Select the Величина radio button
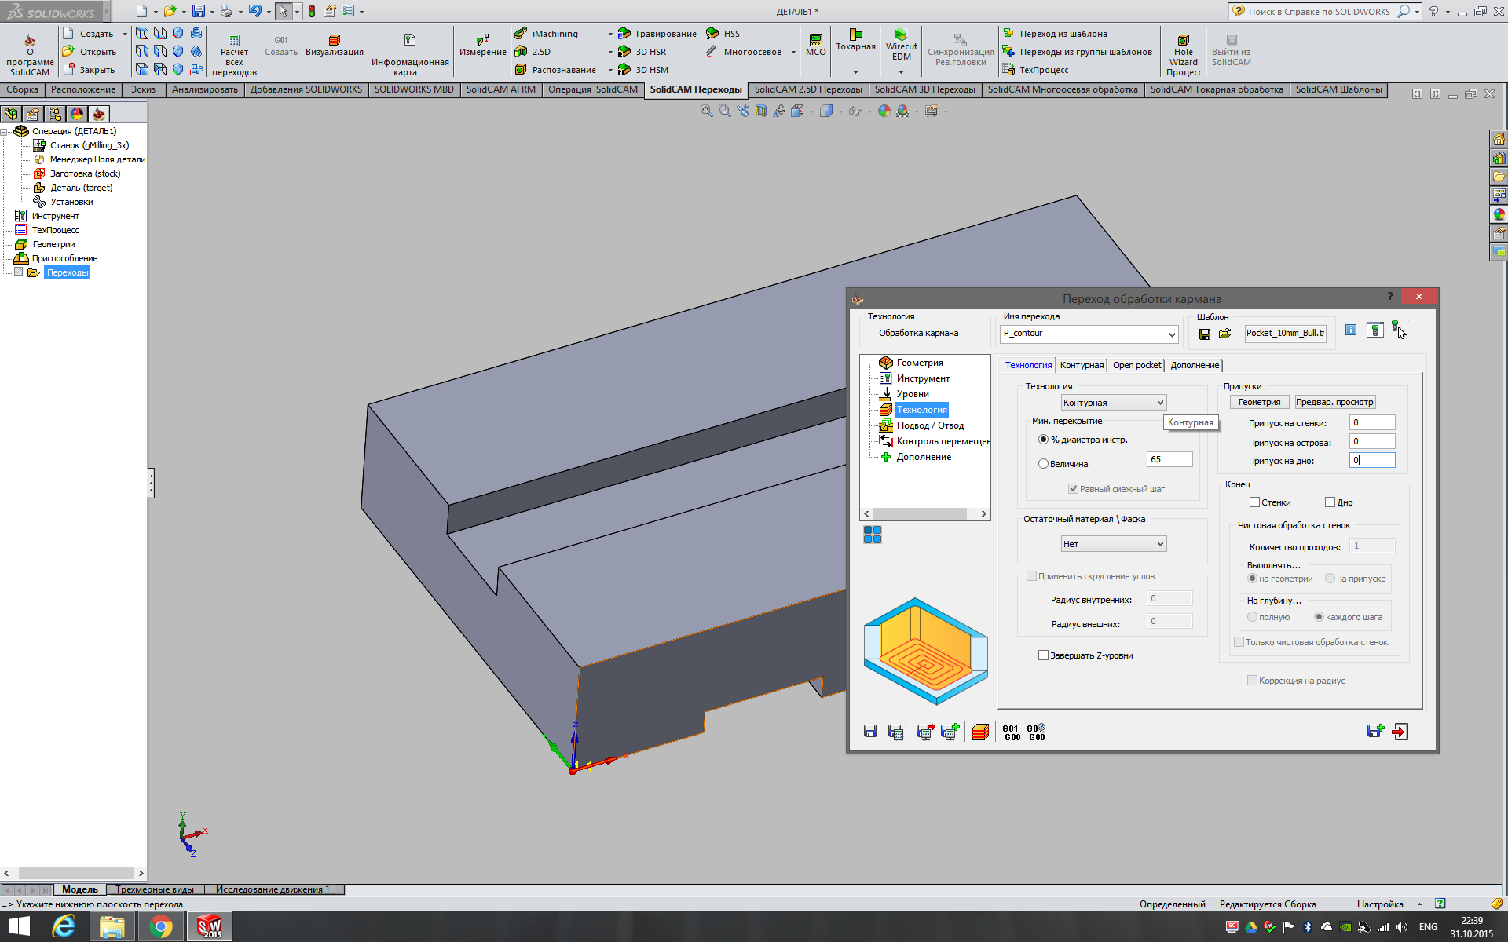The height and width of the screenshot is (942, 1508). 1043,464
